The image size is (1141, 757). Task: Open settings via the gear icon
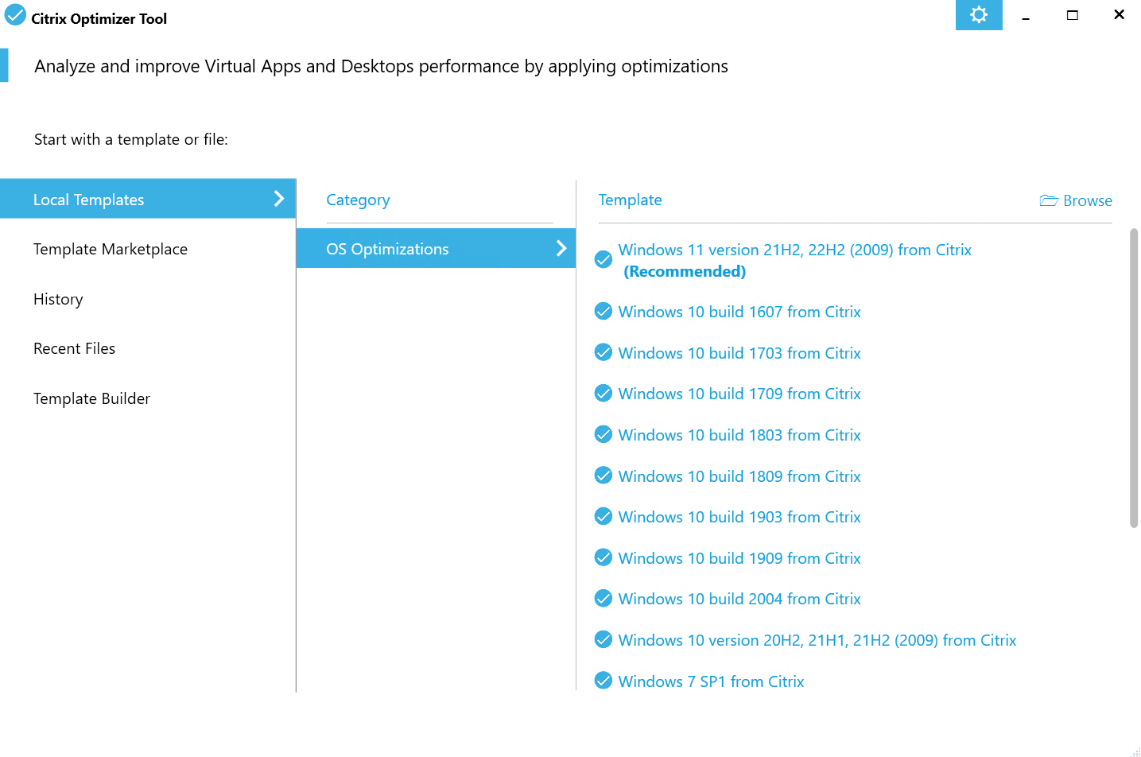click(x=978, y=15)
